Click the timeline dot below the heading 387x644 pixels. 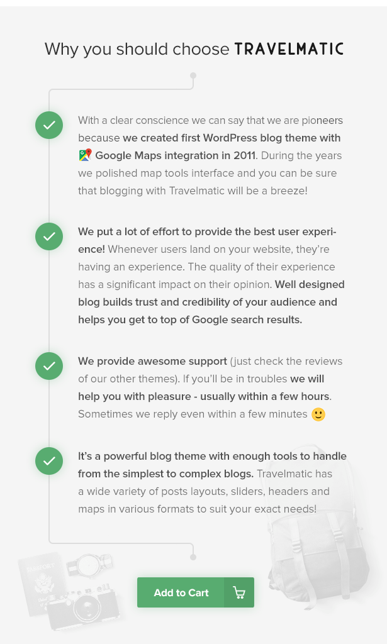click(193, 75)
